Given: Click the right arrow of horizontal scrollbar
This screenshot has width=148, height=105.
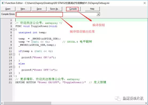Looking at the screenshot, I should (146, 103).
